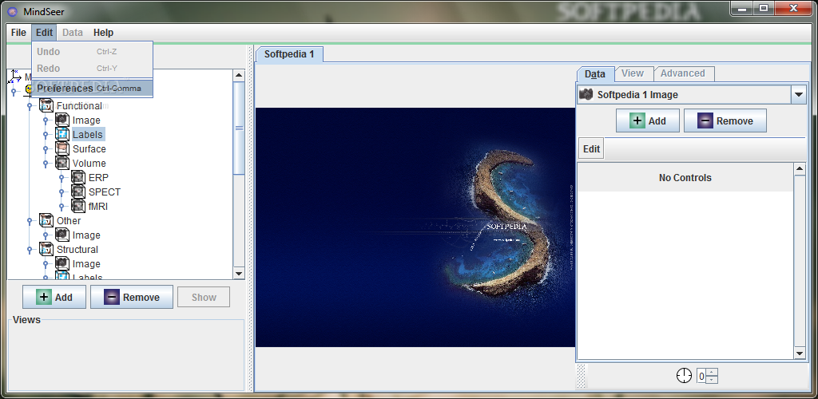Click the axes icon at tree root
Screen dimensions: 818x399
(x=14, y=77)
